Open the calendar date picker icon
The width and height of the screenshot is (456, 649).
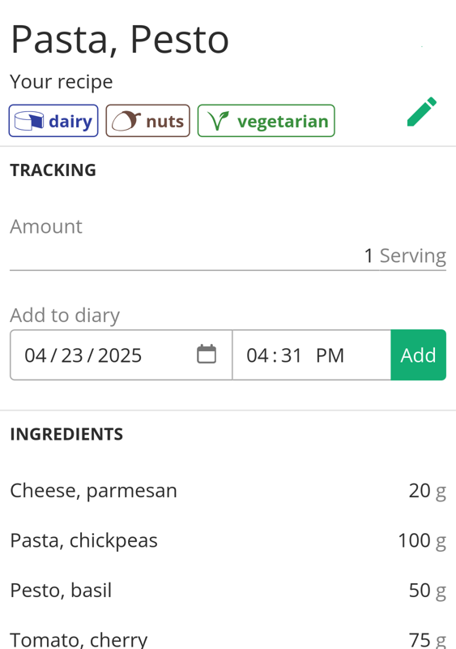[207, 355]
